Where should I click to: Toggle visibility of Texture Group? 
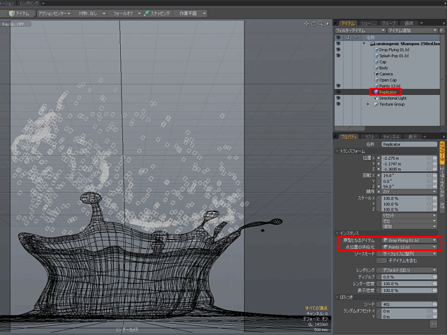(x=338, y=104)
